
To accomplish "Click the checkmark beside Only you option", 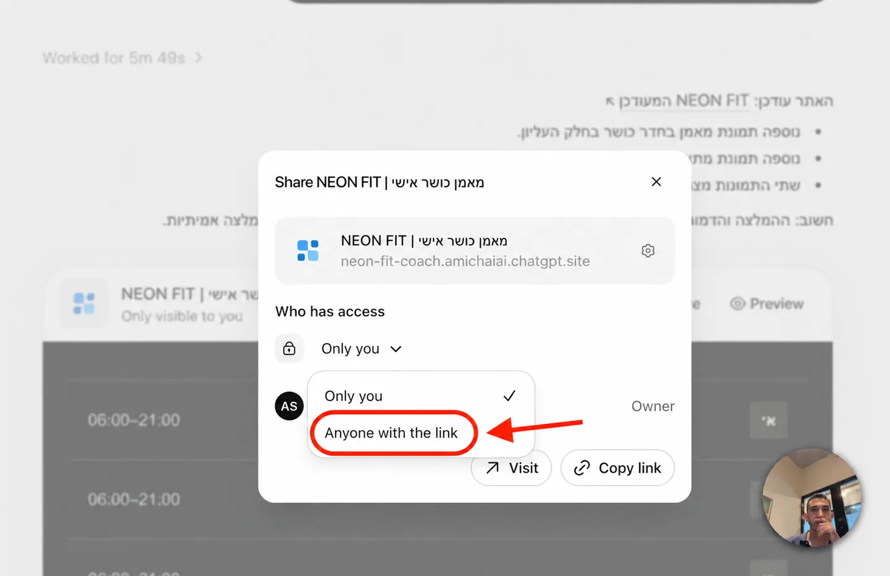I will point(509,396).
